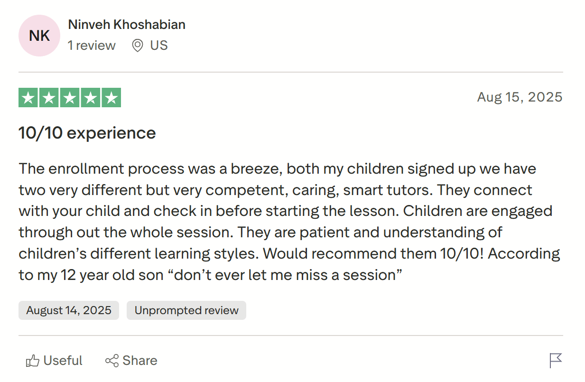
Task: Click the '1 review' link
Action: click(x=92, y=46)
